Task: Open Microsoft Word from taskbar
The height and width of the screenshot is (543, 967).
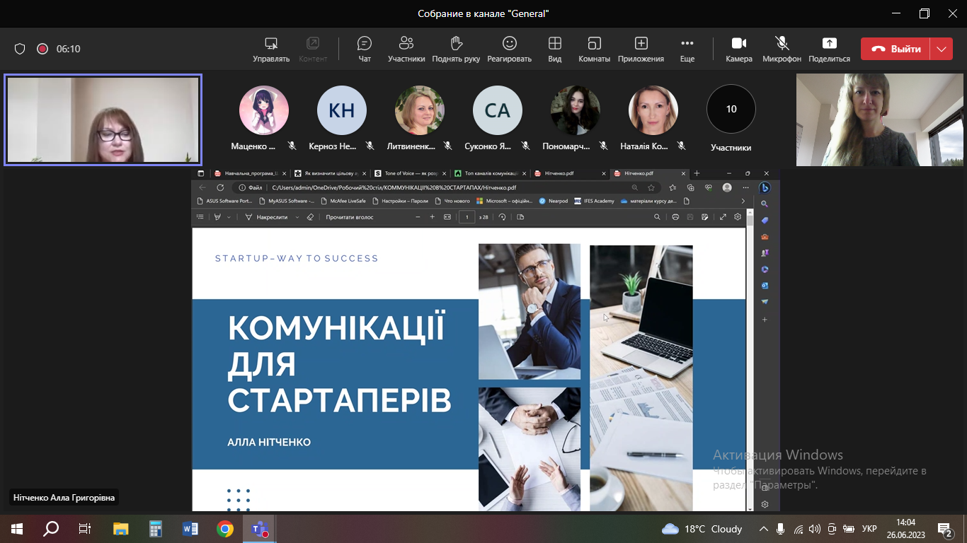Action: (x=190, y=528)
